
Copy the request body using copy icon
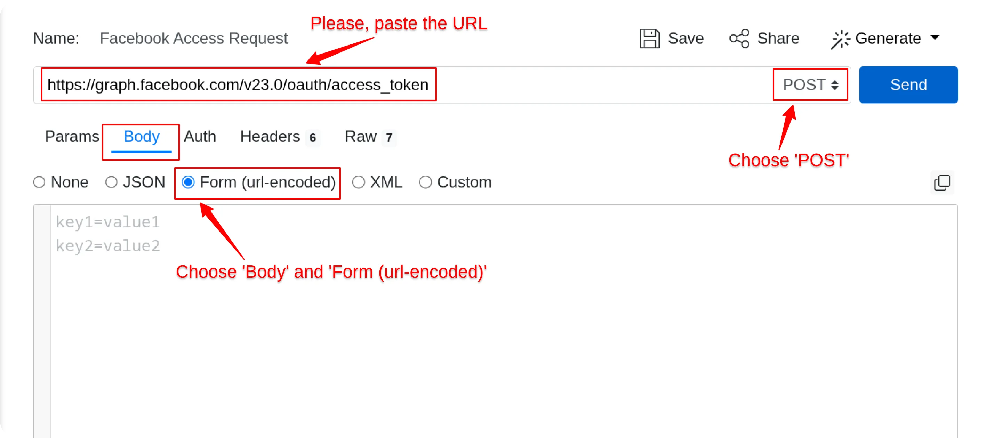click(942, 182)
